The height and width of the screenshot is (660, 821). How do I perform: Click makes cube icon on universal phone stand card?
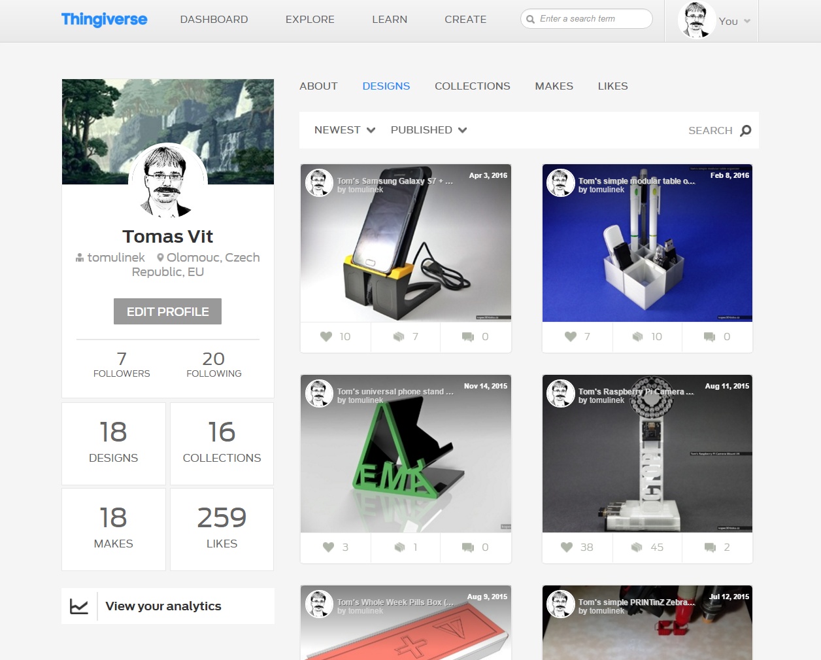400,547
